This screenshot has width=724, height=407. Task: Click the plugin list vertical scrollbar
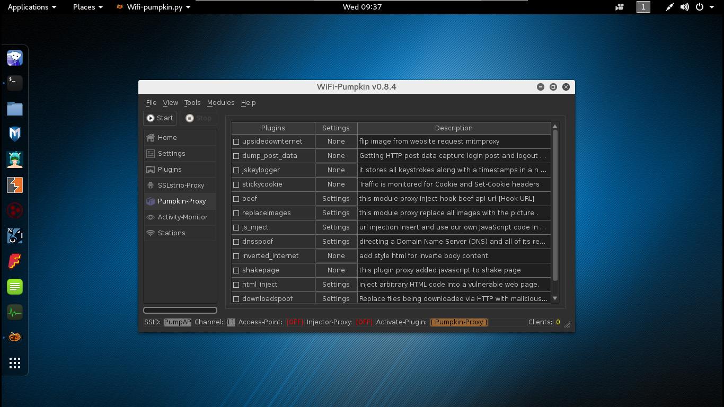click(x=555, y=206)
